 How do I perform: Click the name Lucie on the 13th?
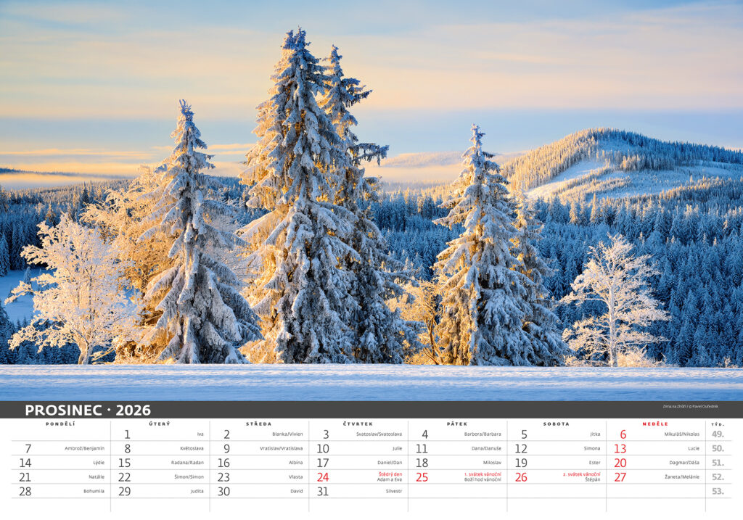pyautogui.click(x=694, y=448)
